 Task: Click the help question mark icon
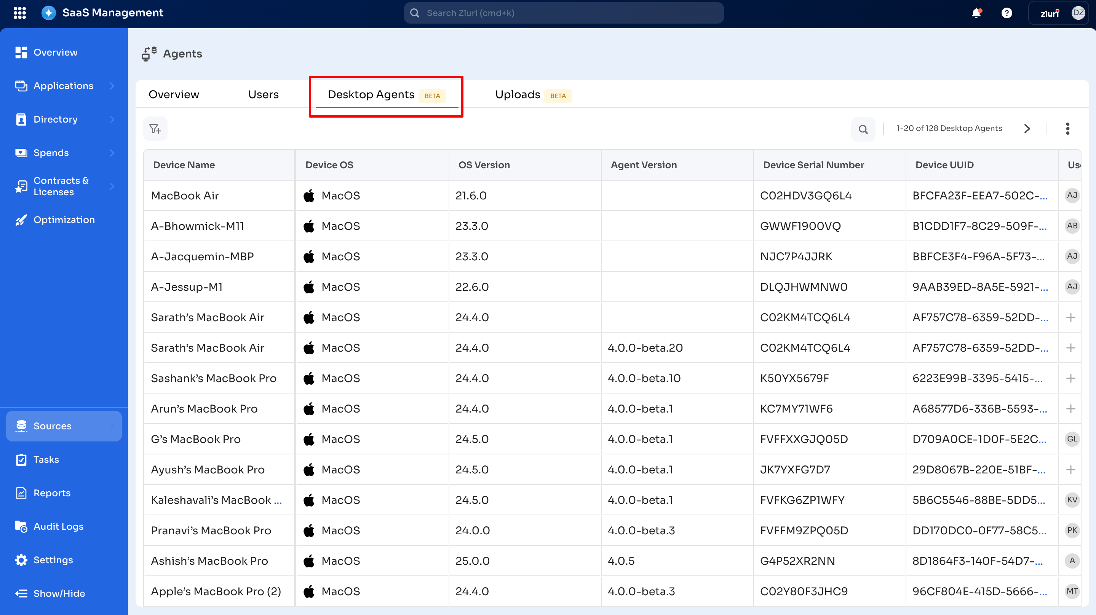coord(1006,13)
